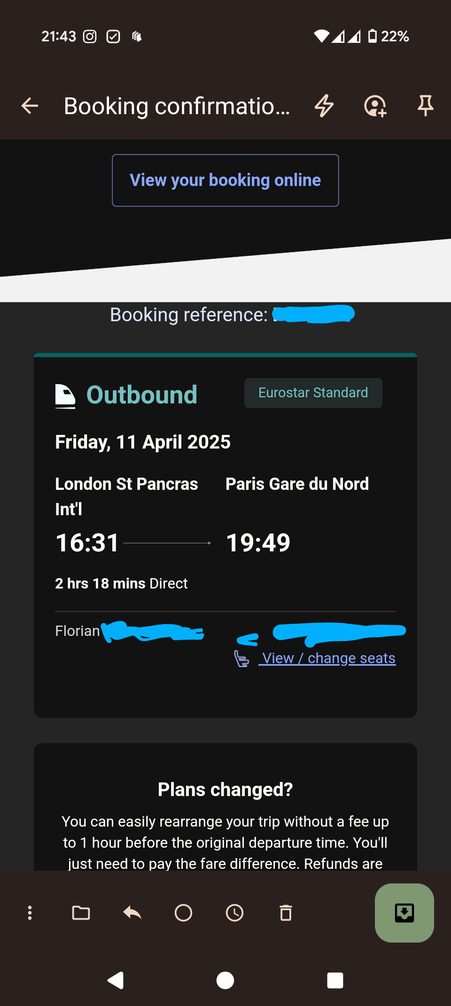The height and width of the screenshot is (1006, 451).
Task: Move email using the folder icon
Action: (81, 913)
